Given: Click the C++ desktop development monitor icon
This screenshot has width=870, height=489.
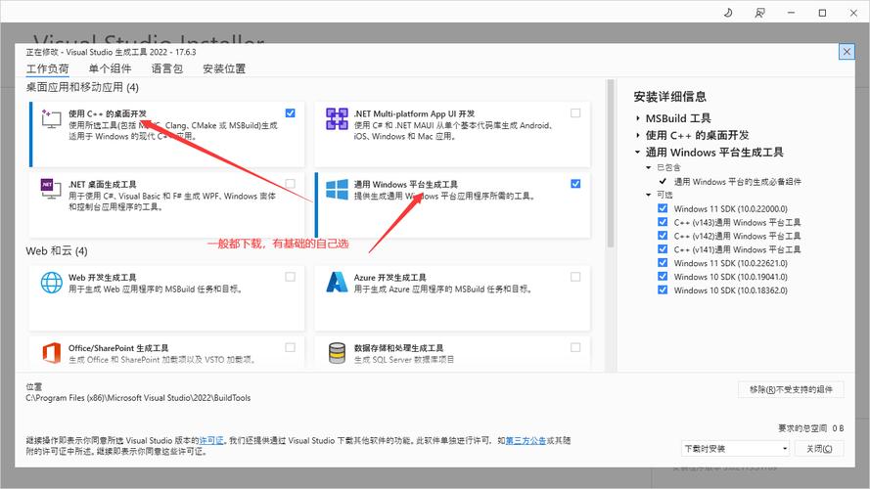Looking at the screenshot, I should click(52, 118).
